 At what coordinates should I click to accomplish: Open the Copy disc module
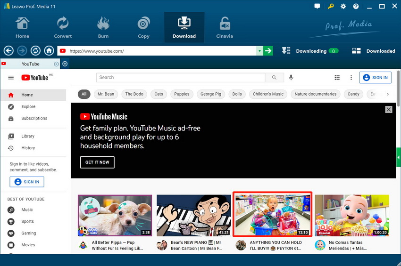click(x=143, y=27)
